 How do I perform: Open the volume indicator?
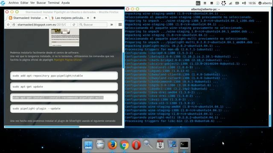point(244,3)
